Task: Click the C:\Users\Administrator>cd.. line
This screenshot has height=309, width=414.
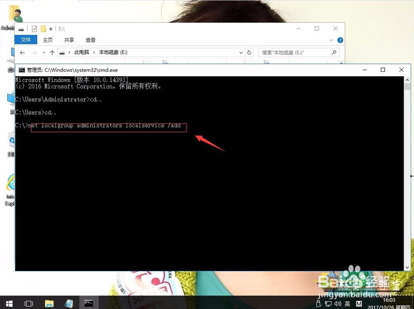Action: (x=58, y=100)
